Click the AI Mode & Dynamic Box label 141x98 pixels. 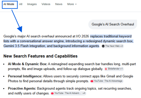pyautogui.click(x=27, y=64)
